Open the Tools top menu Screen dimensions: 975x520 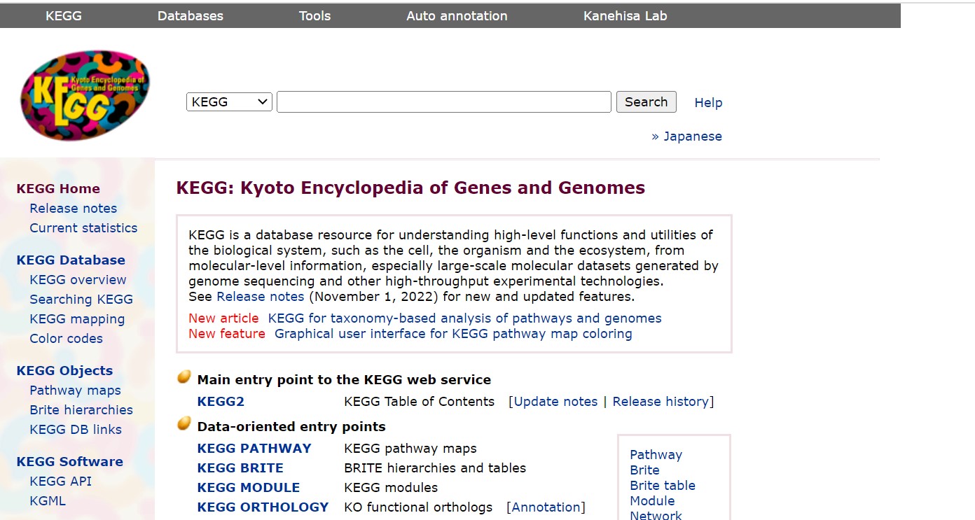point(314,15)
